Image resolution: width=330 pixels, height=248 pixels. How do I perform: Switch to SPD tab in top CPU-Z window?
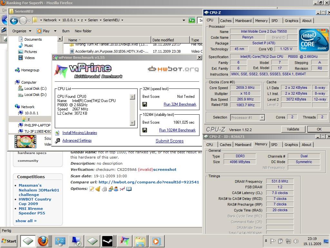click(275, 21)
